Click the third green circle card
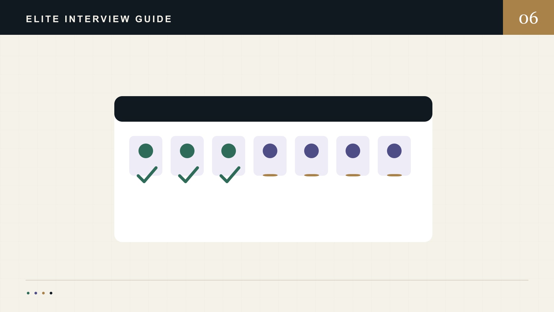The width and height of the screenshot is (554, 312). pos(229,156)
